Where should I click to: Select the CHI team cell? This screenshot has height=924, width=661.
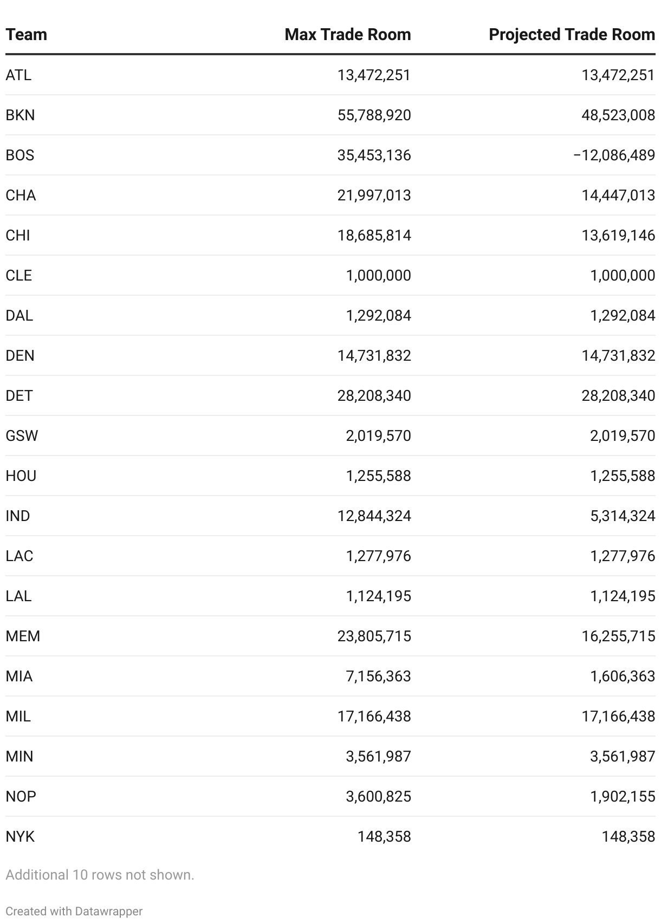18,235
